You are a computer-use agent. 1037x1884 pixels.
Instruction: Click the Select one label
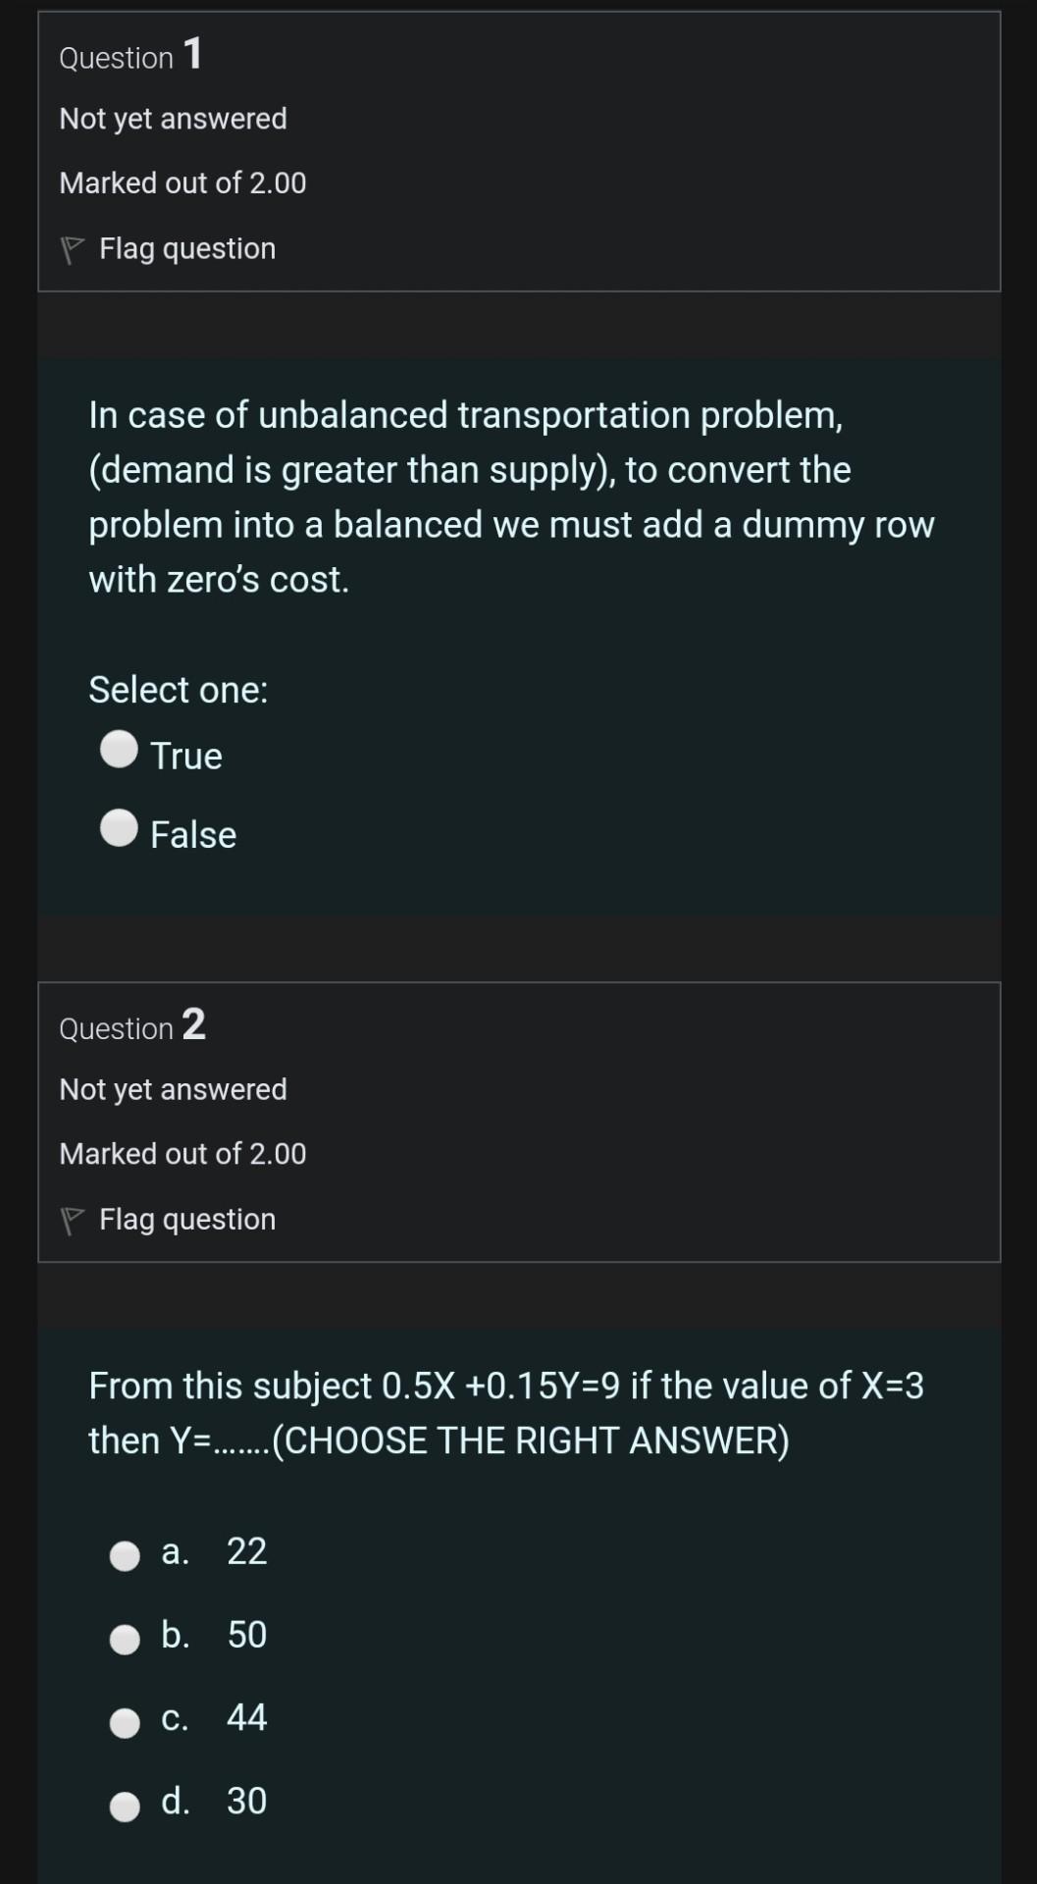pos(179,689)
